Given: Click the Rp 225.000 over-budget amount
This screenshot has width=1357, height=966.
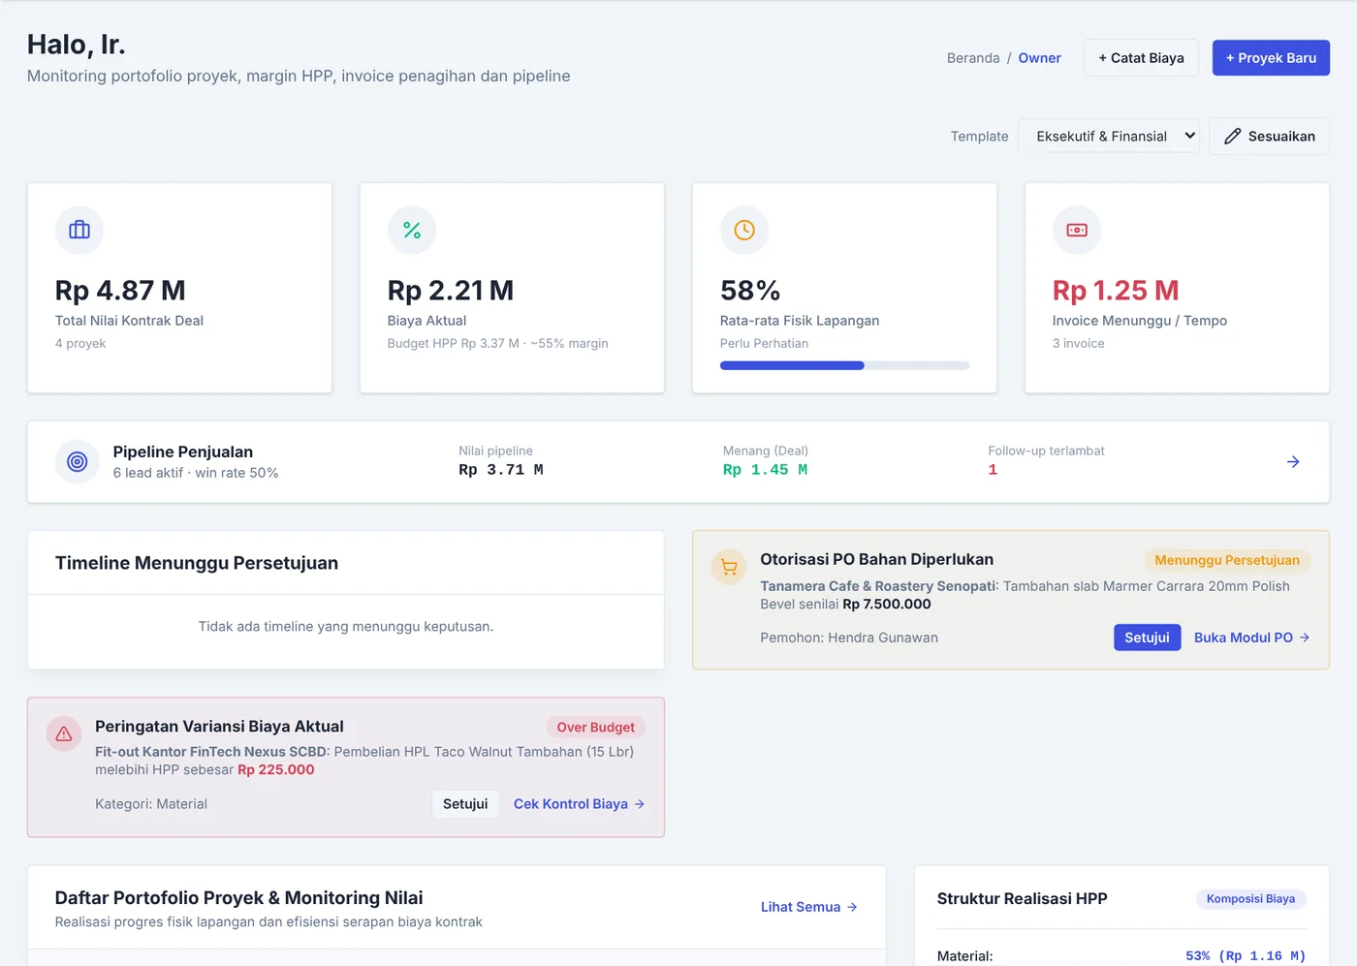Looking at the screenshot, I should point(276,769).
